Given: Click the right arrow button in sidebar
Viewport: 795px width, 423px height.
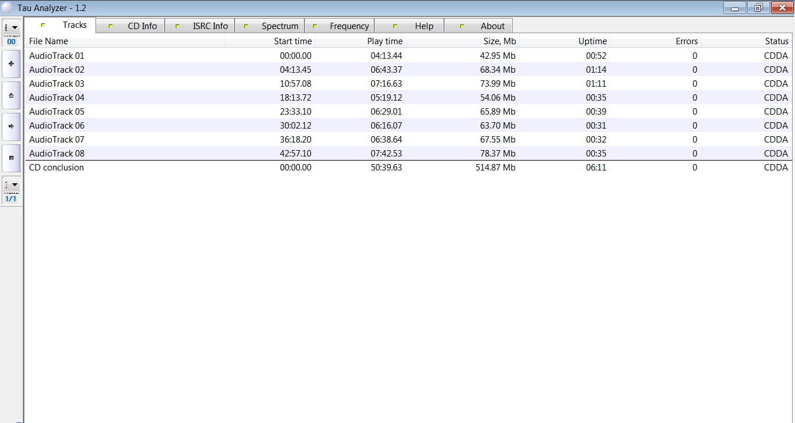Looking at the screenshot, I should point(11,126).
